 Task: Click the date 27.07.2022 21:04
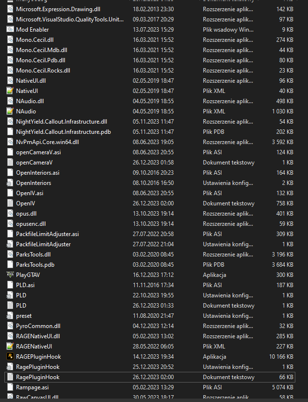click(153, 244)
